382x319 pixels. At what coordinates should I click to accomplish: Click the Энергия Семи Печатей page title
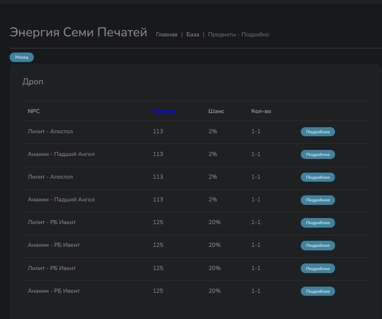(x=78, y=33)
